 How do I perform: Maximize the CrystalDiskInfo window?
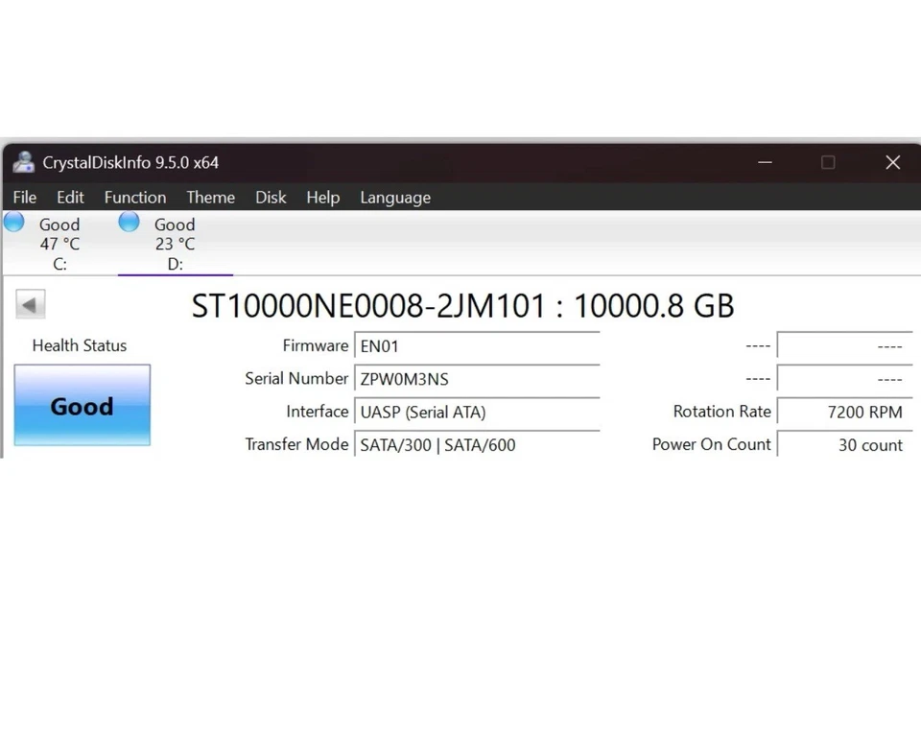click(828, 162)
